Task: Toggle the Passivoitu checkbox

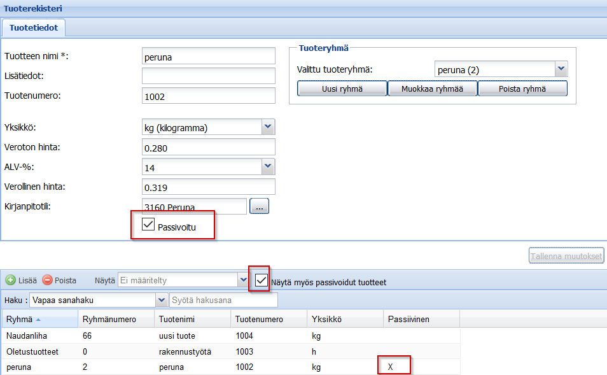Action: [x=148, y=224]
